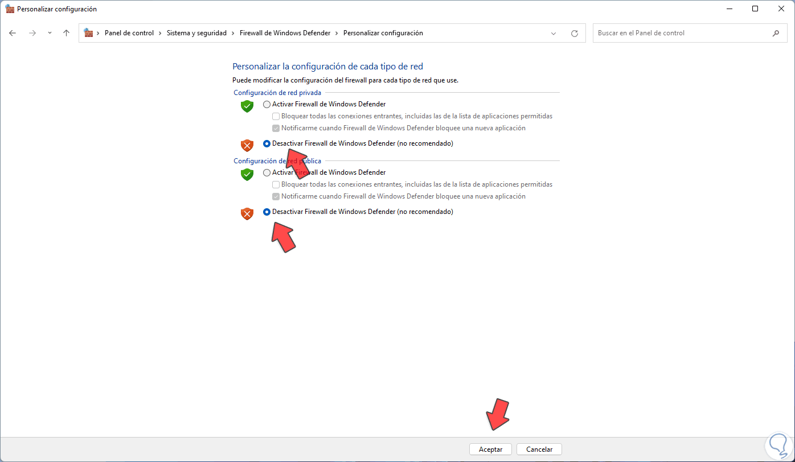795x462 pixels.
Task: Click the text Puede modificar la configuración del firewall
Action: [x=345, y=80]
